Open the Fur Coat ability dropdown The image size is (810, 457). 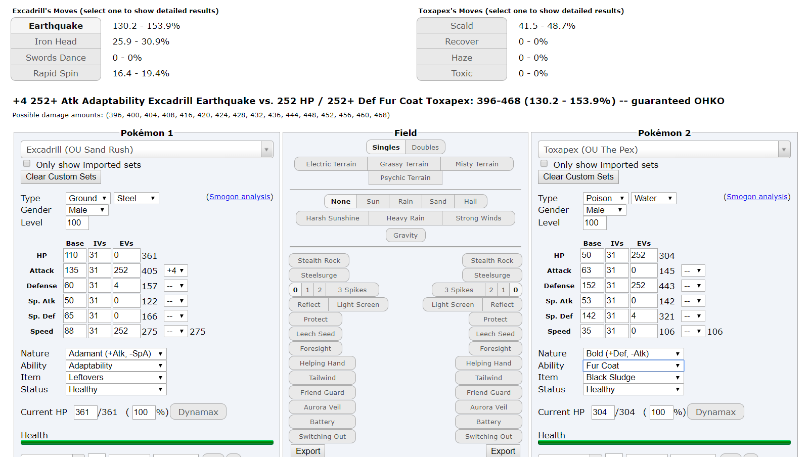(x=634, y=365)
